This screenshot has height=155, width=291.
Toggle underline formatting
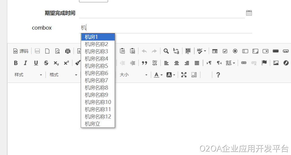click(36, 63)
